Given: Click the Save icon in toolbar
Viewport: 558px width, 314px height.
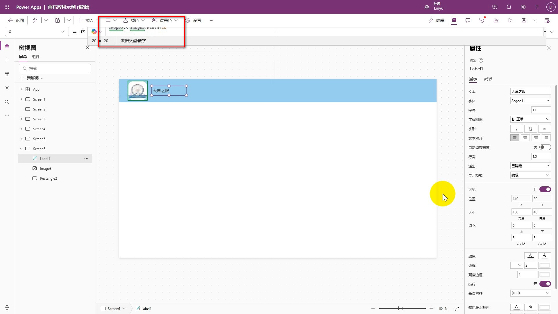Looking at the screenshot, I should pyautogui.click(x=524, y=20).
